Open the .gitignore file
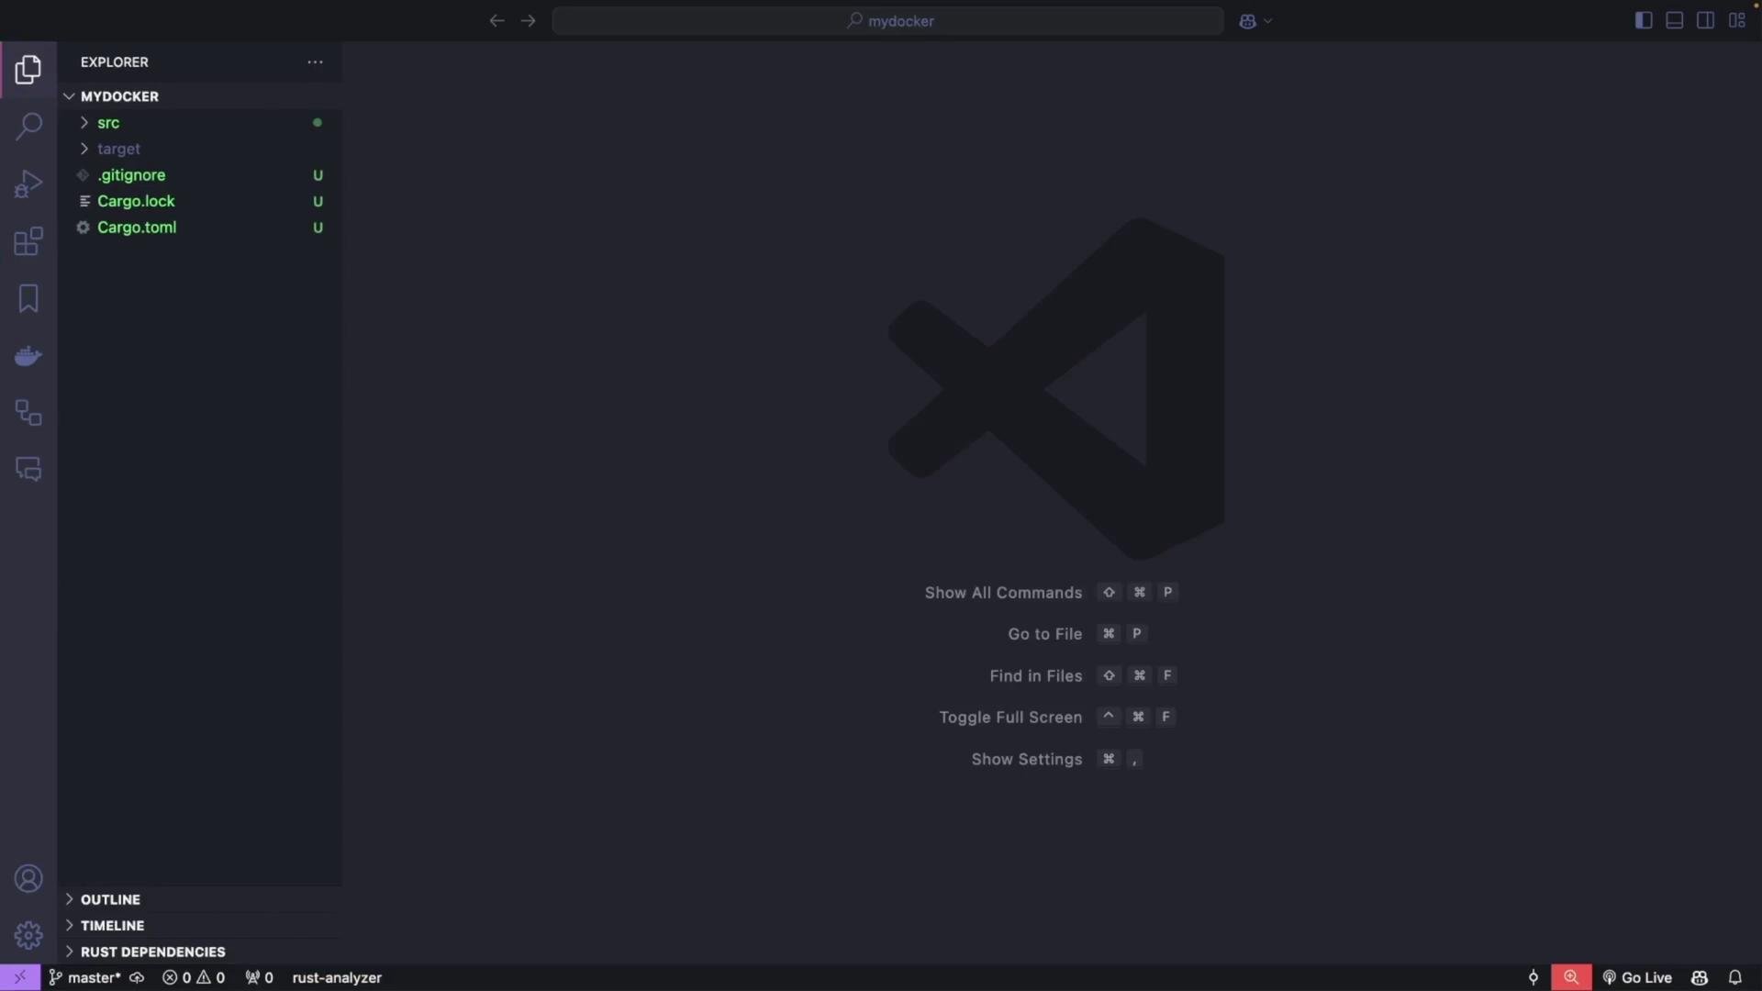Screen dimensions: 1762x991 (200, 174)
